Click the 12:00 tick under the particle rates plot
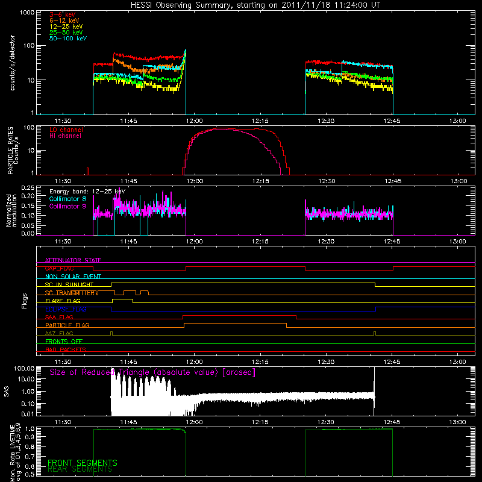The width and height of the screenshot is (482, 482). click(x=194, y=181)
